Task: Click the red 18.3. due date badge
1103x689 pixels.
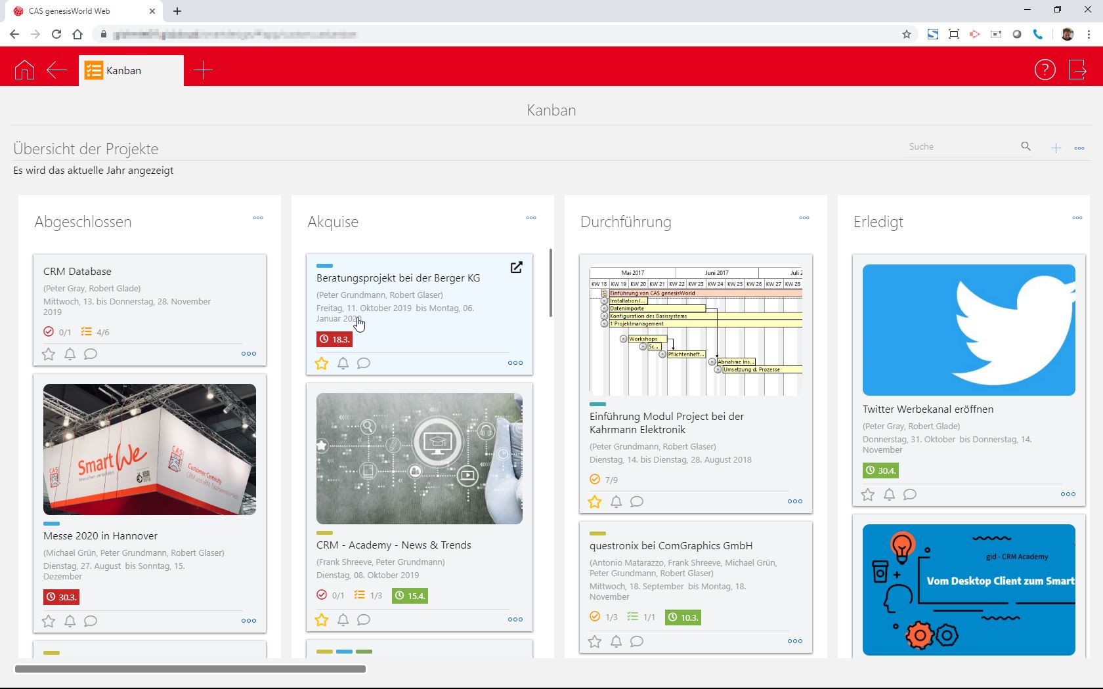Action: click(334, 339)
